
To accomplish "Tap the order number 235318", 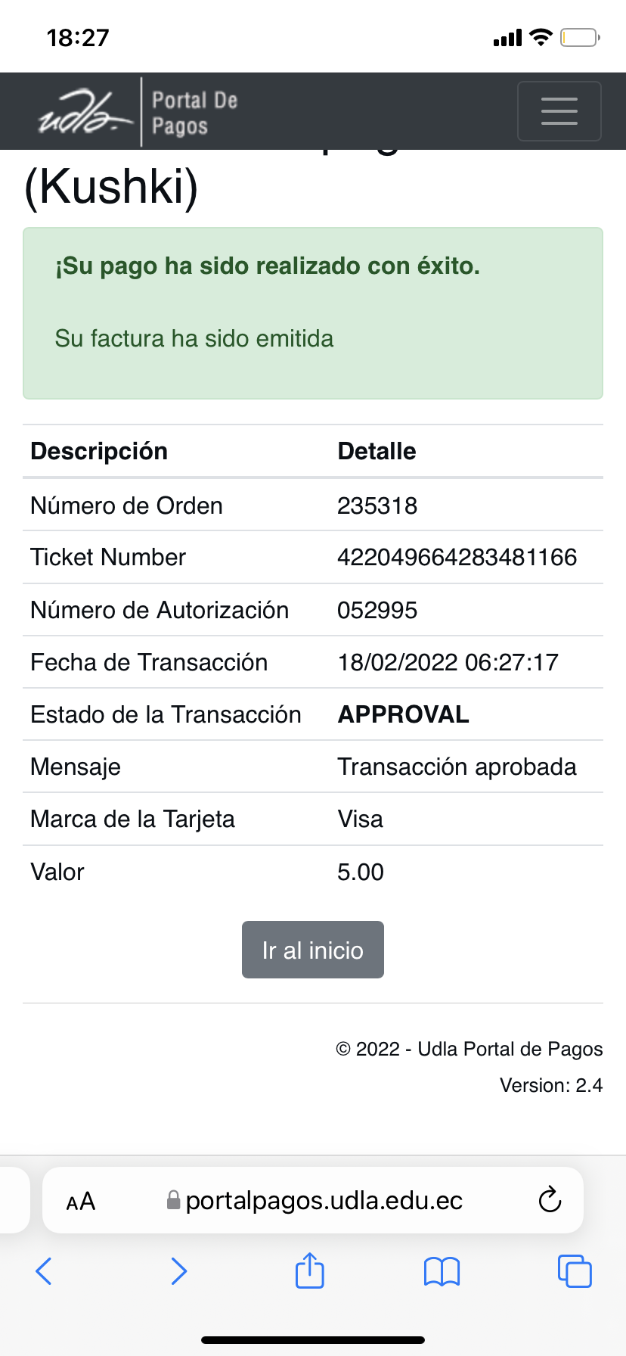I will tap(377, 505).
